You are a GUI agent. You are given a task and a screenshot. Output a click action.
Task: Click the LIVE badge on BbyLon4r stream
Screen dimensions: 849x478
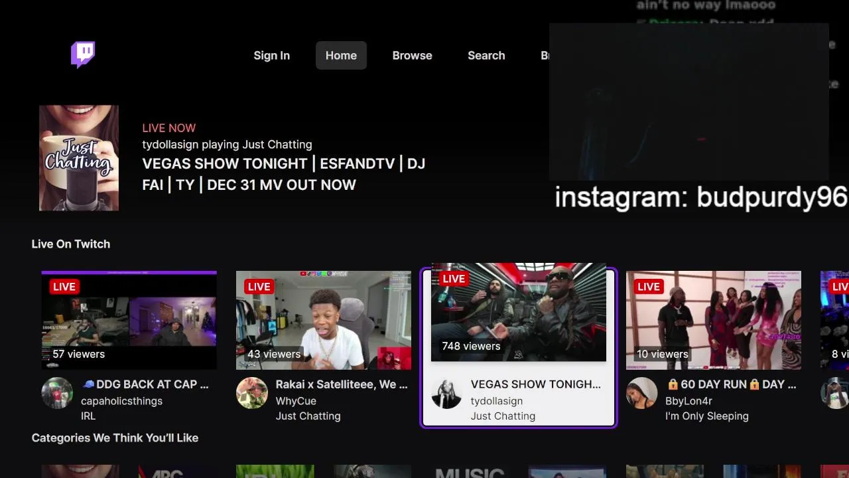click(x=649, y=287)
